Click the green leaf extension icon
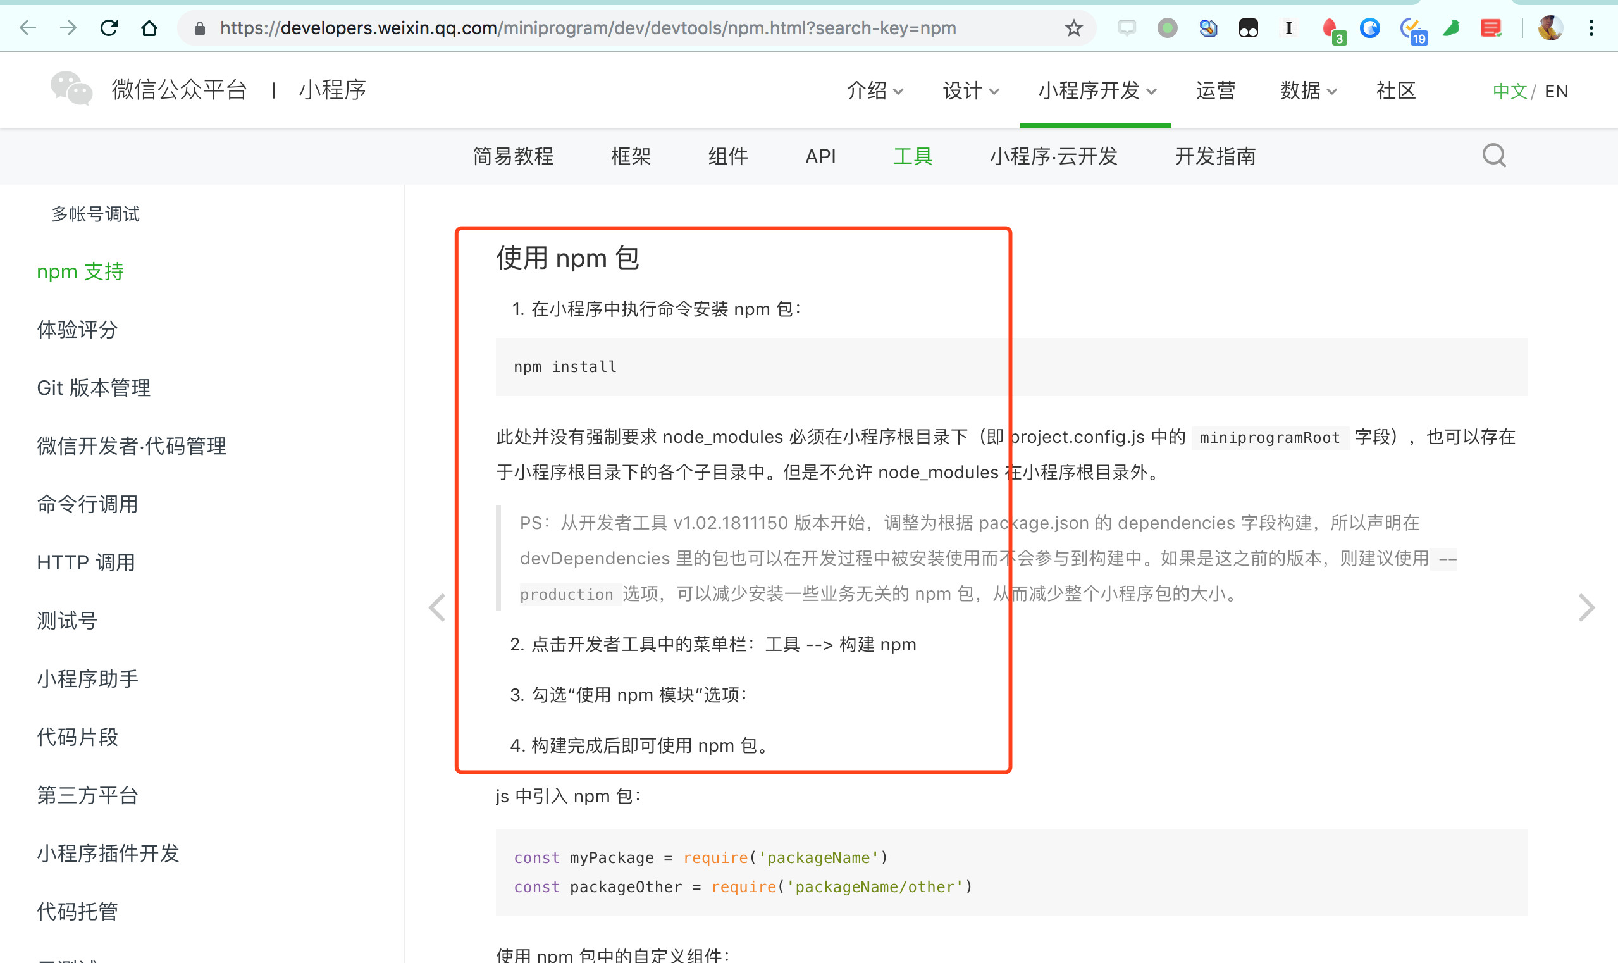 (x=1450, y=28)
